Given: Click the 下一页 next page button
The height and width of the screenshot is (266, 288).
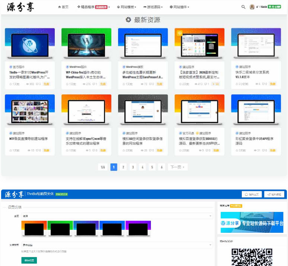Looking at the screenshot, I should [178, 167].
